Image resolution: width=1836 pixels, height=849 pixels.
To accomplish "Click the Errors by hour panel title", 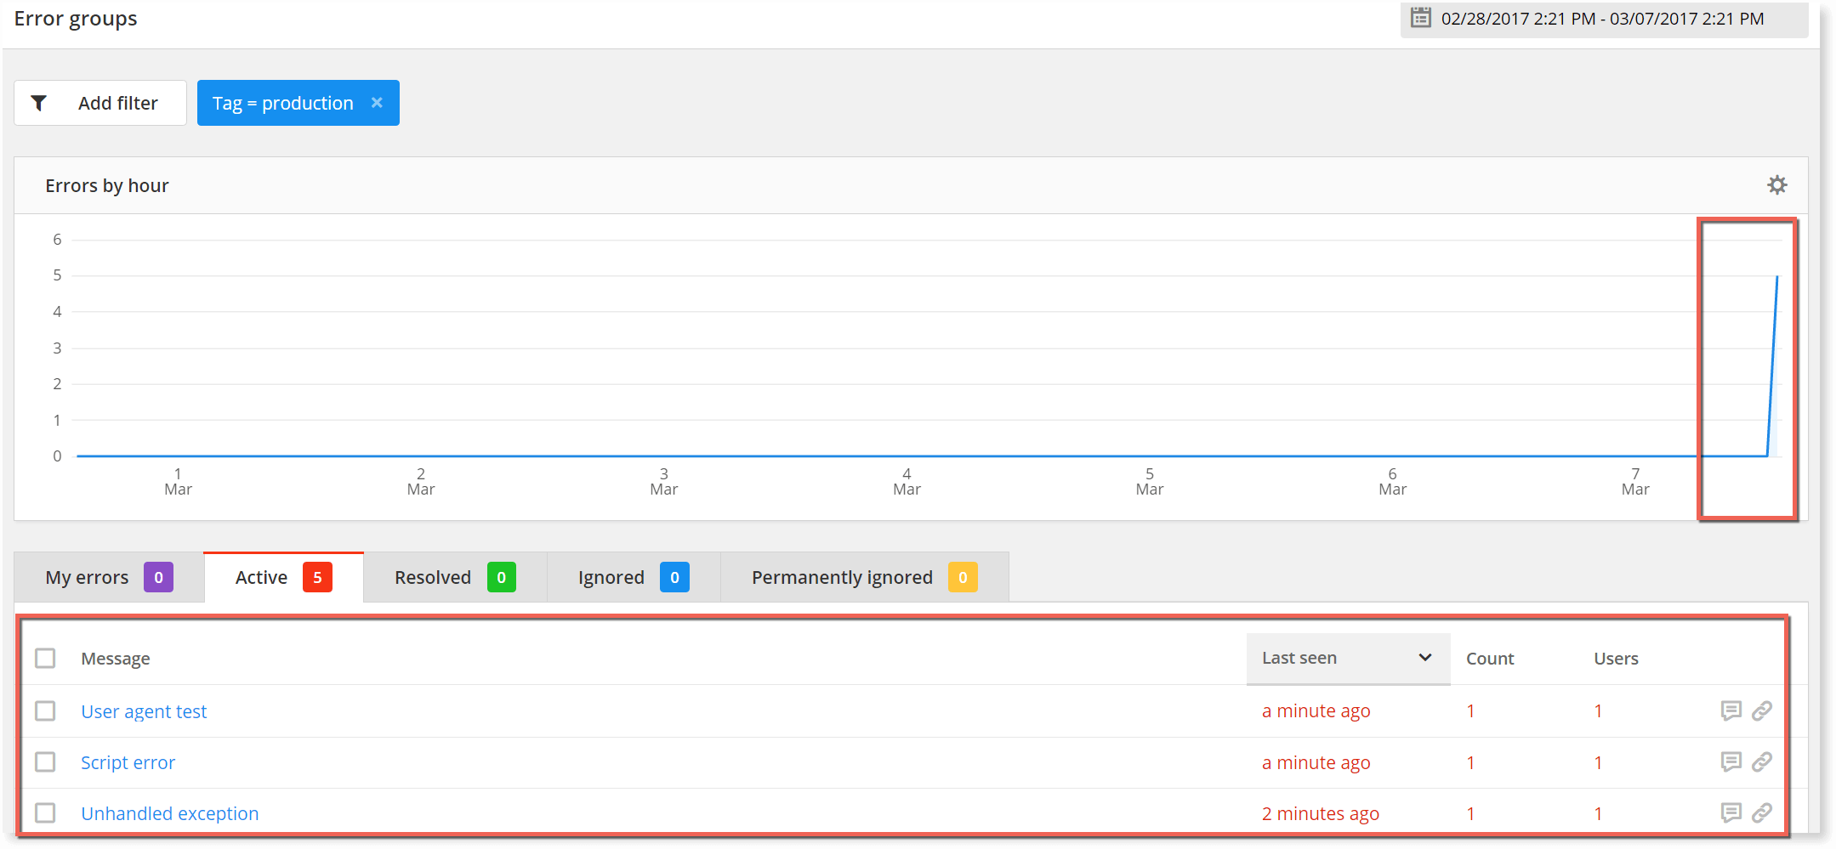I will tap(107, 185).
